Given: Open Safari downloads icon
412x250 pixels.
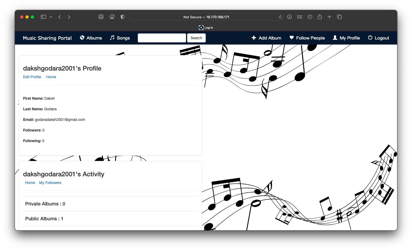Looking at the screenshot, I should click(x=289, y=17).
